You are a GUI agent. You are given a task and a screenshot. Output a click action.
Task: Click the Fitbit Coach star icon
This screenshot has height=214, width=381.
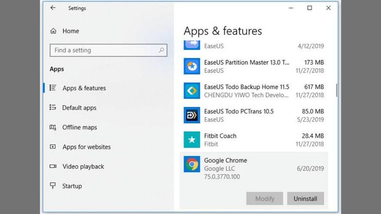pyautogui.click(x=192, y=140)
